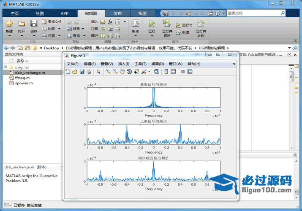Open Figure File (文件) menu
302x211 pixels.
click(72, 64)
